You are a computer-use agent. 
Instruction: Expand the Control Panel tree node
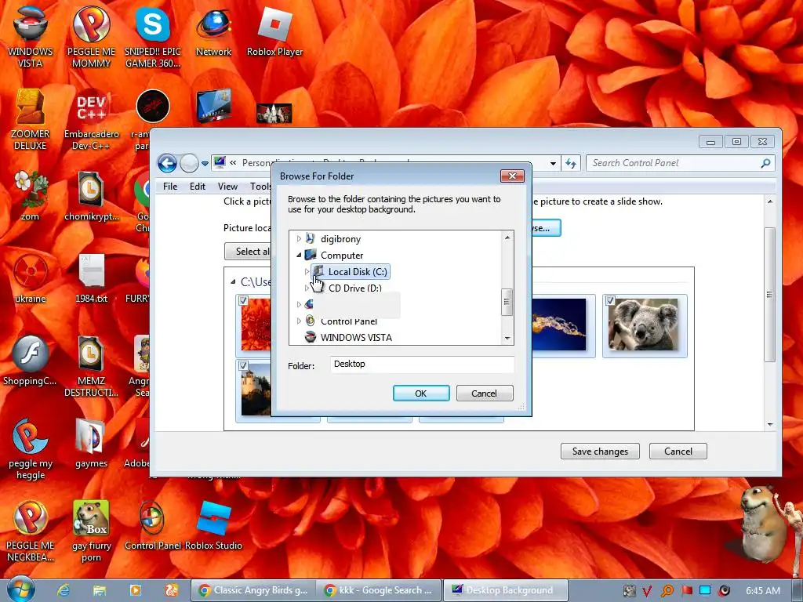coord(299,321)
